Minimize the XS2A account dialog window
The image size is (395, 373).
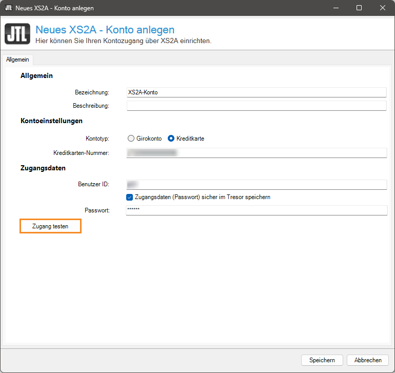(336, 8)
